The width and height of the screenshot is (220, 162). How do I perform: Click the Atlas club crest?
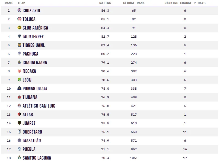point(19,114)
